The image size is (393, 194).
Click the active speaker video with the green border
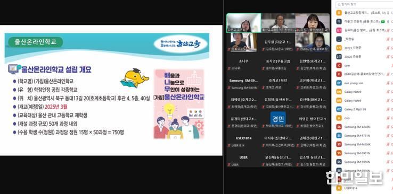coord(244,23)
